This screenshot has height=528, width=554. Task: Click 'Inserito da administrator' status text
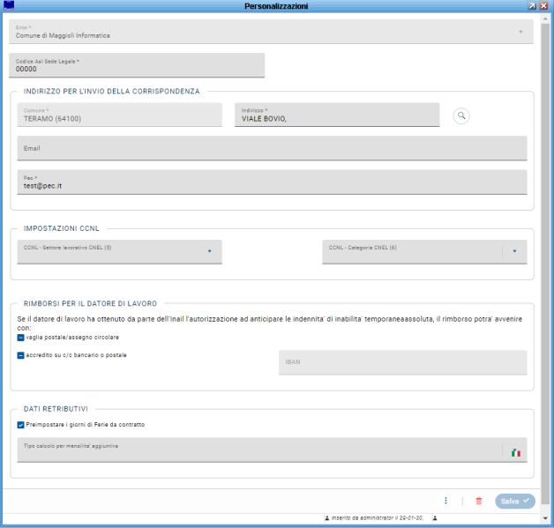tap(377, 517)
